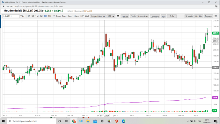Open Cortana from the taskbar
The width and height of the screenshot is (220, 124).
(x=60, y=121)
